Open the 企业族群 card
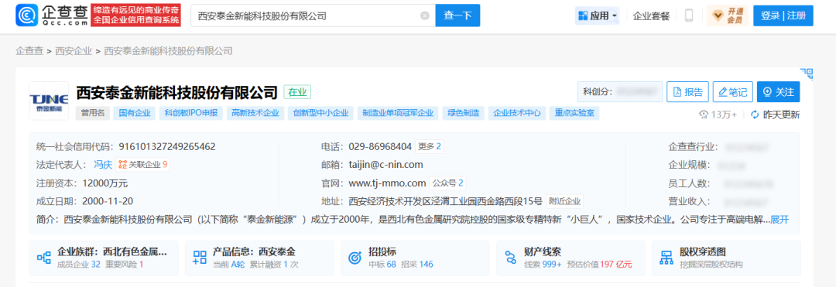The image size is (836, 287). [104, 258]
